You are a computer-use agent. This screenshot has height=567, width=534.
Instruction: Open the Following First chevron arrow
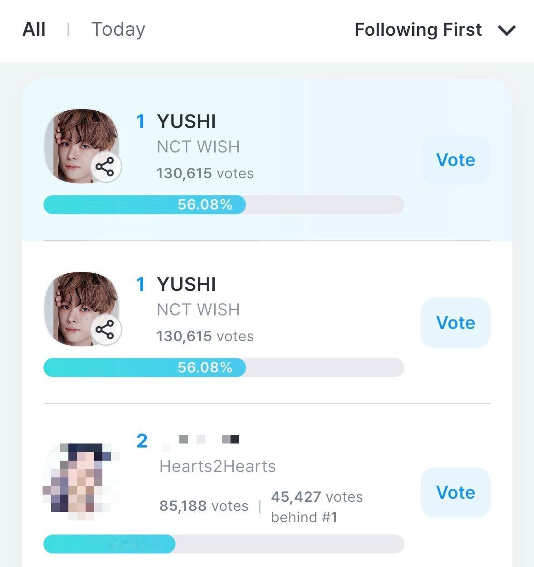point(506,31)
